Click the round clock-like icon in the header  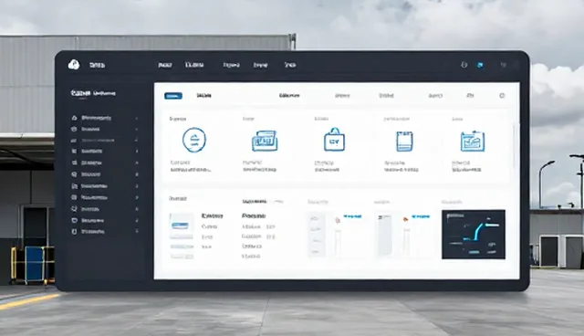tap(464, 65)
